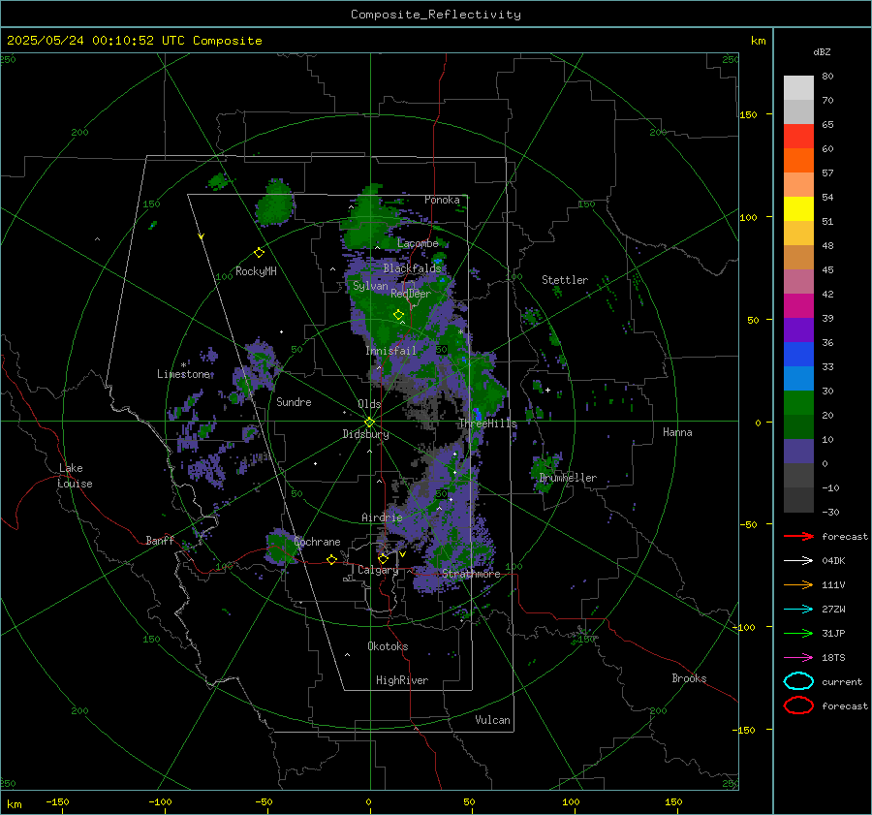Screen dimensions: 872x815
Task: Click the Banff town label
Action: (160, 540)
